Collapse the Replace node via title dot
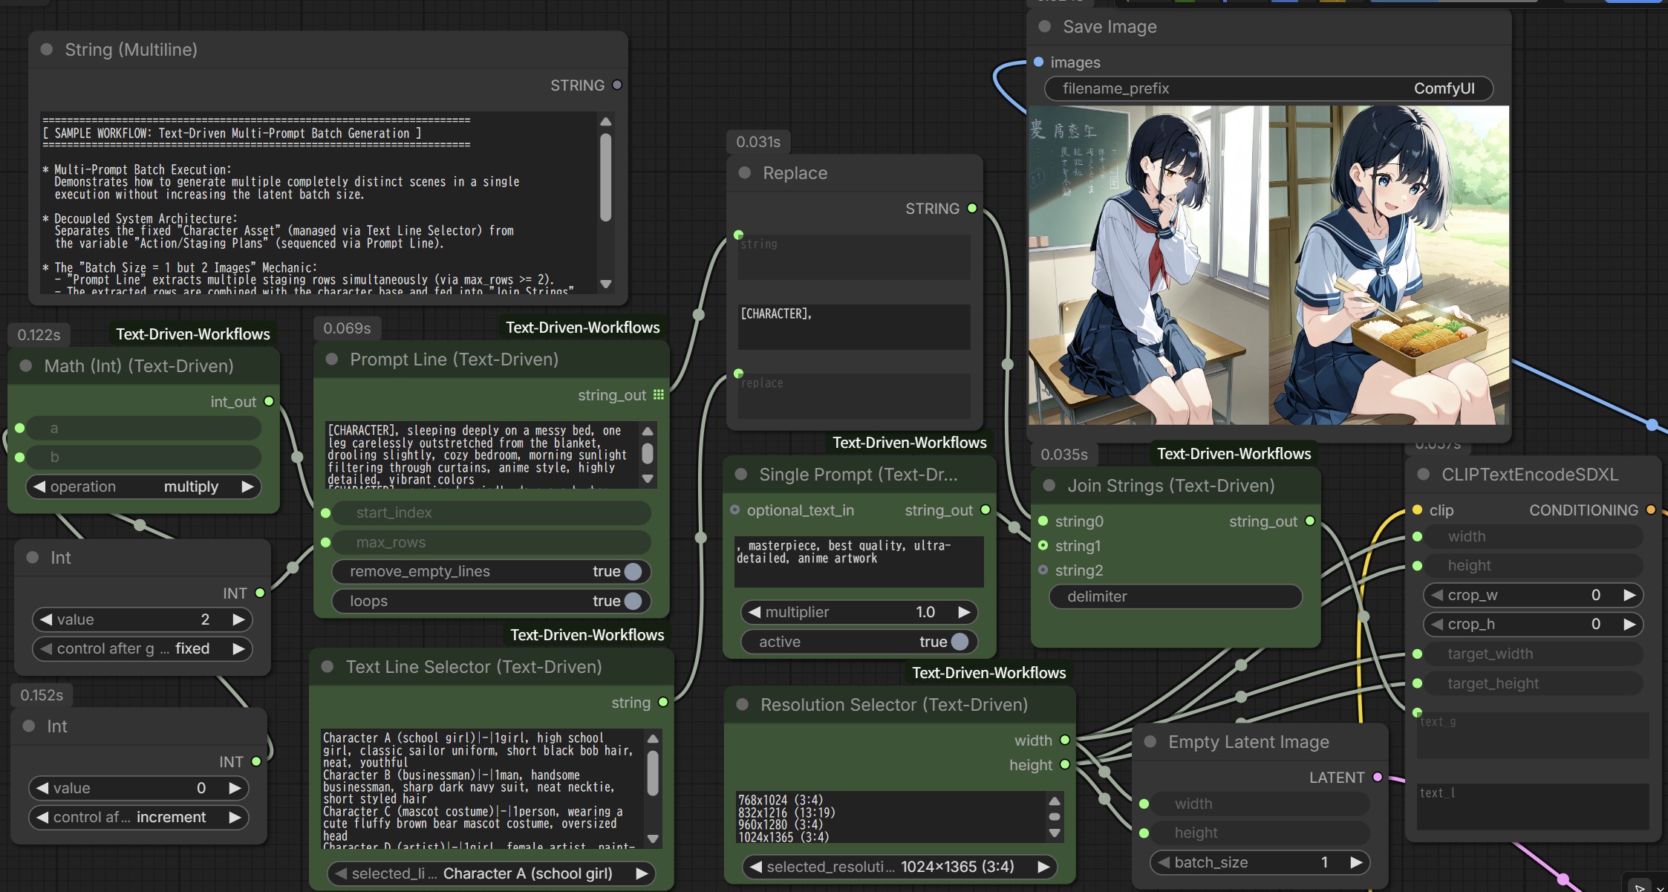The height and width of the screenshot is (892, 1668). [x=745, y=173]
